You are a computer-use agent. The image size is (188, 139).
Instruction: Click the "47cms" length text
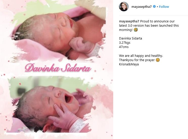pyautogui.click(x=124, y=47)
